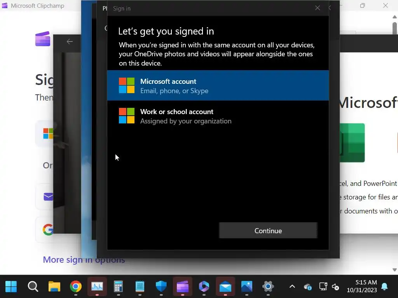This screenshot has width=398, height=298.
Task: Open the Photos app from the taskbar
Action: 247,287
